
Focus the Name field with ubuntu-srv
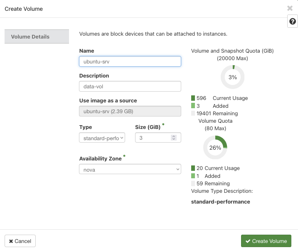click(x=130, y=61)
